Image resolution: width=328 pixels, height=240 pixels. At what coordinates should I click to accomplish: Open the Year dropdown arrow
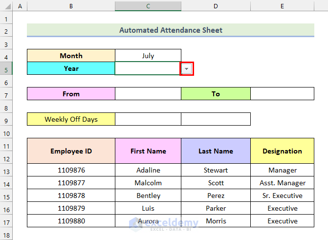point(186,68)
